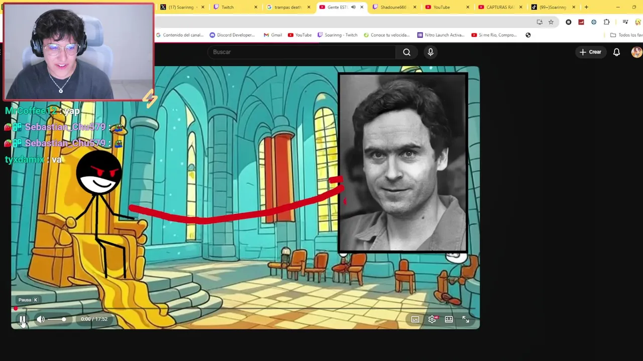643x361 pixels.
Task: Open the blue round extension icon
Action: [594, 22]
